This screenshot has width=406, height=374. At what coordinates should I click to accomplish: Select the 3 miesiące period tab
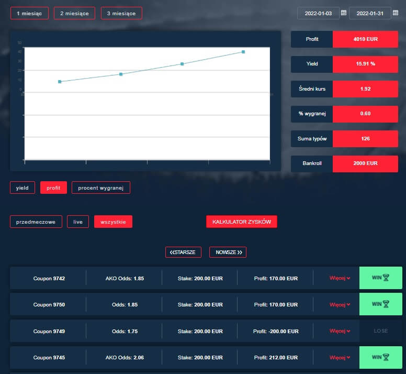click(121, 13)
